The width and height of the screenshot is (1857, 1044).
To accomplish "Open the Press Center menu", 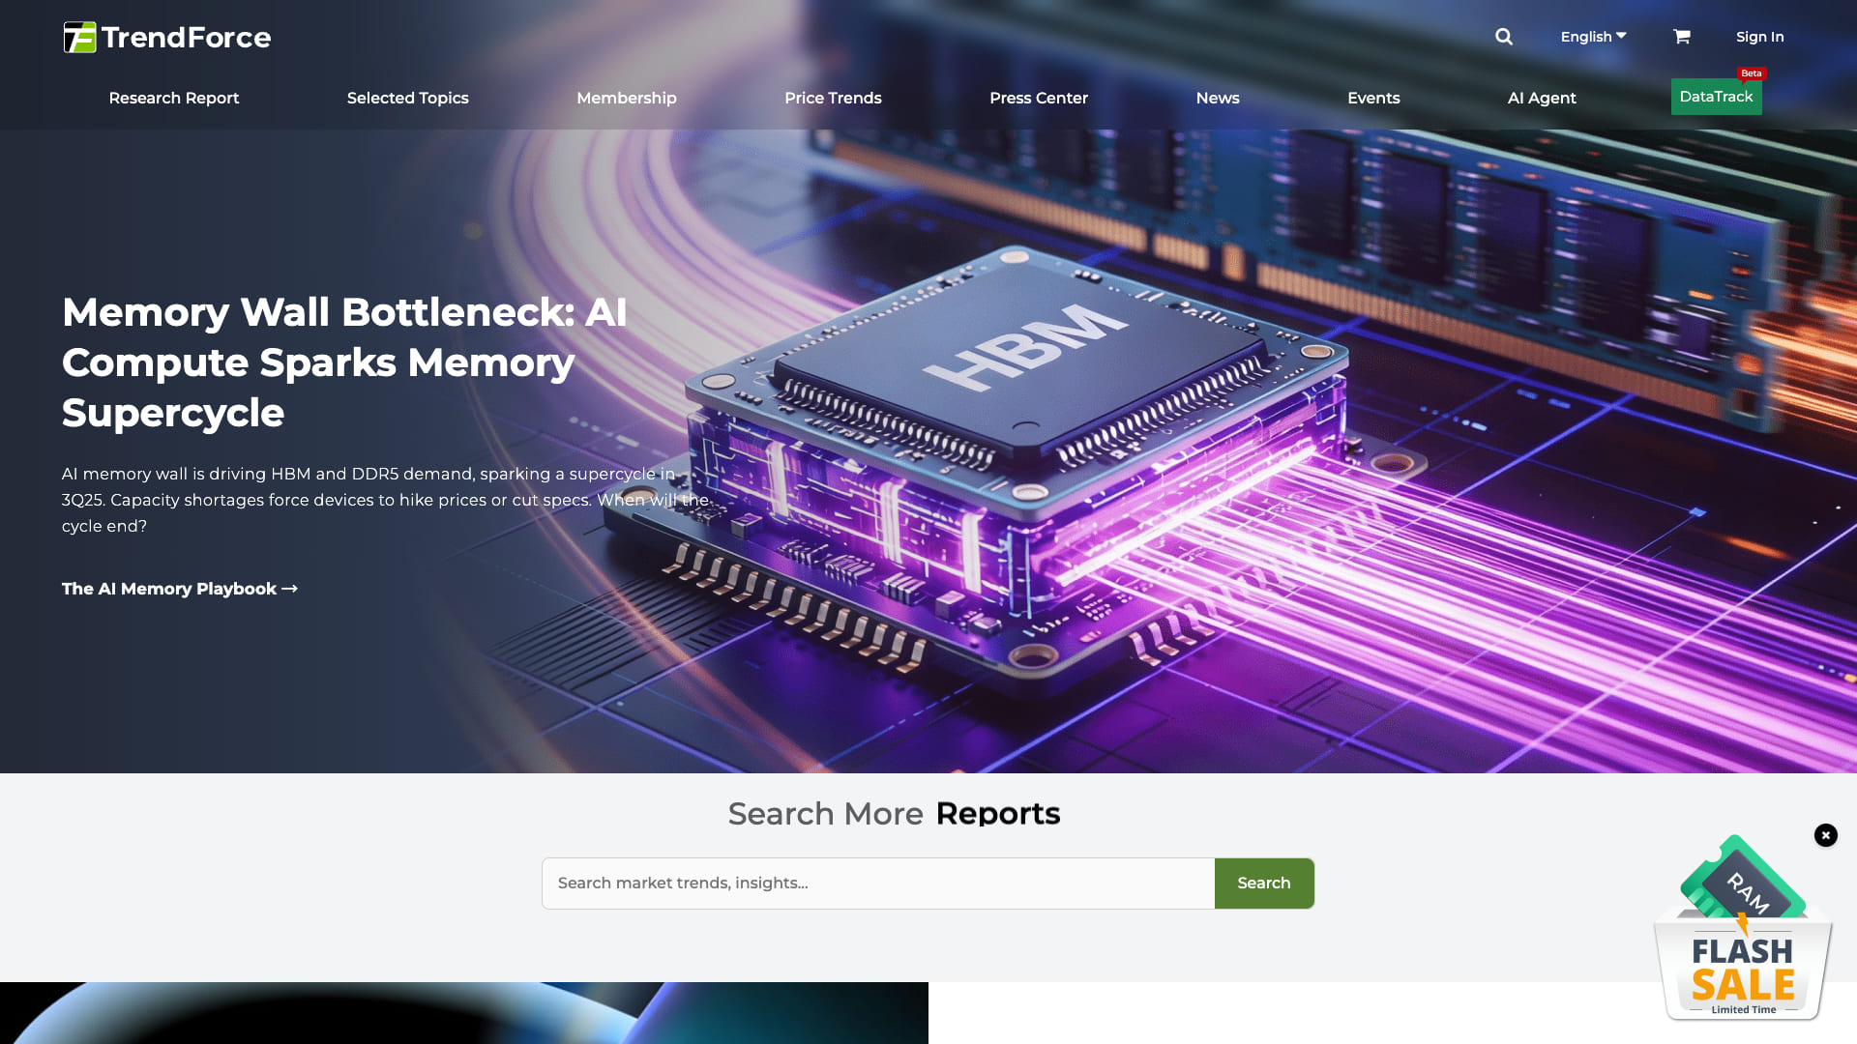I will [1038, 98].
